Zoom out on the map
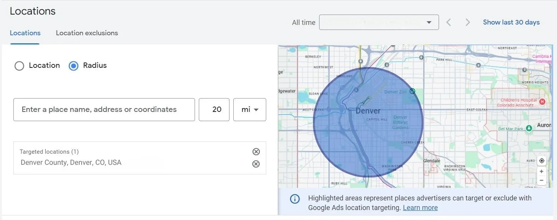Screen dimensions: 557x220 click(542, 180)
